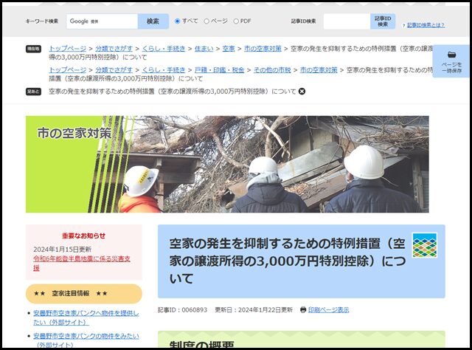
Task: Open the second-row 分類でさがす breadcrumb
Action: pos(114,70)
